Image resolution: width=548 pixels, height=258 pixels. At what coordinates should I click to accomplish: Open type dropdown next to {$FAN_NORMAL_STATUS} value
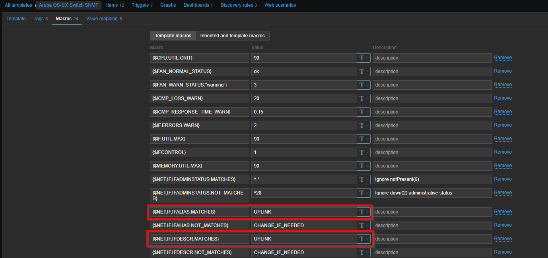pyautogui.click(x=363, y=71)
